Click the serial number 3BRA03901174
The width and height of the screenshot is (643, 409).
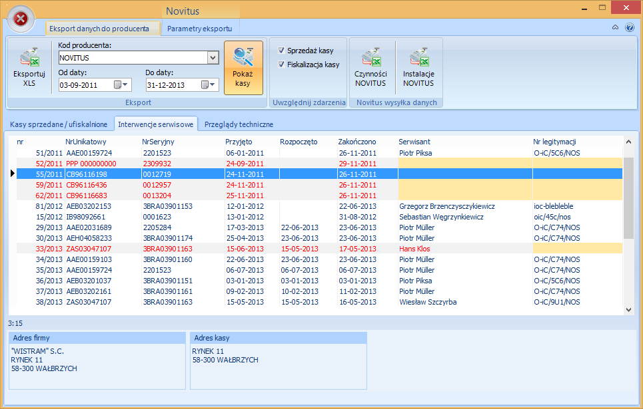pyautogui.click(x=167, y=238)
